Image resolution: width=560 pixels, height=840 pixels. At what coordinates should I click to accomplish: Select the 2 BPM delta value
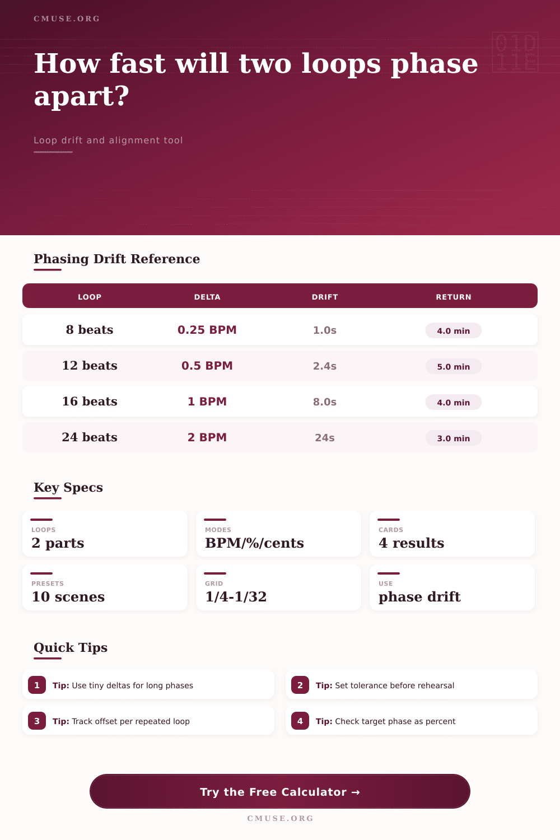tap(207, 437)
